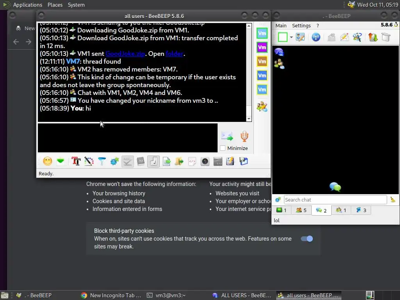Image resolution: width=400 pixels, height=300 pixels.
Task: Click the microphone voice message icon
Action: tap(245, 136)
